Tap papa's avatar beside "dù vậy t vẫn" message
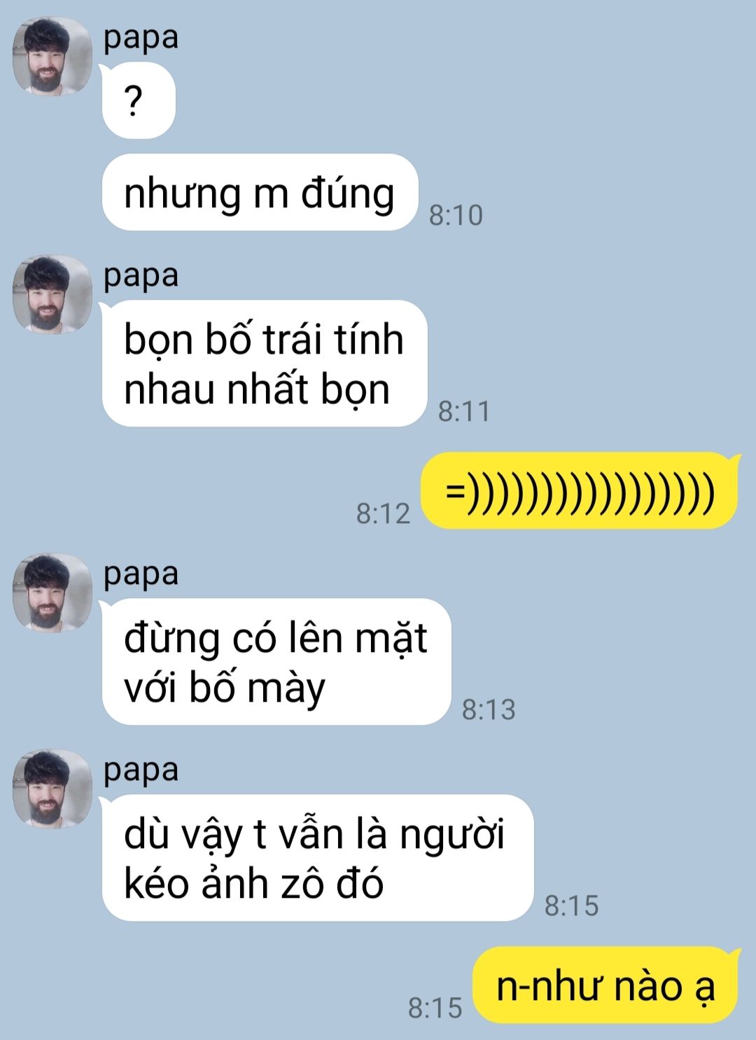Viewport: 756px width, 1040px height. click(x=52, y=789)
